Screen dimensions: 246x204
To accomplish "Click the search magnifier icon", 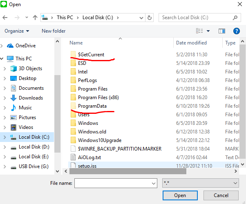I will [x=235, y=18].
